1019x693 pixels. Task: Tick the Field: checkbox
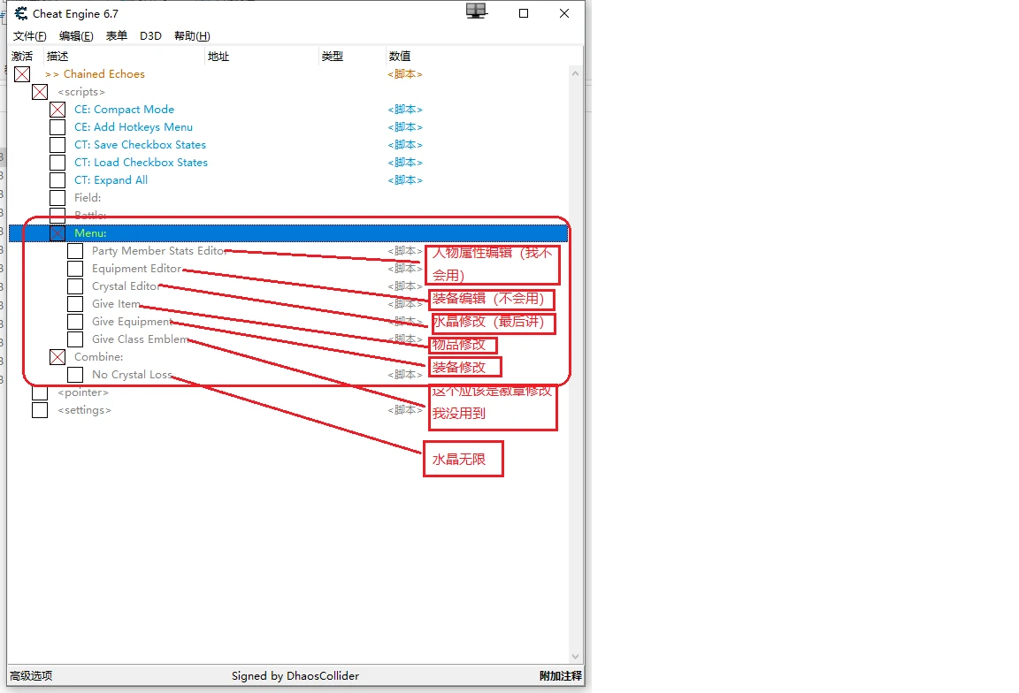[x=57, y=197]
